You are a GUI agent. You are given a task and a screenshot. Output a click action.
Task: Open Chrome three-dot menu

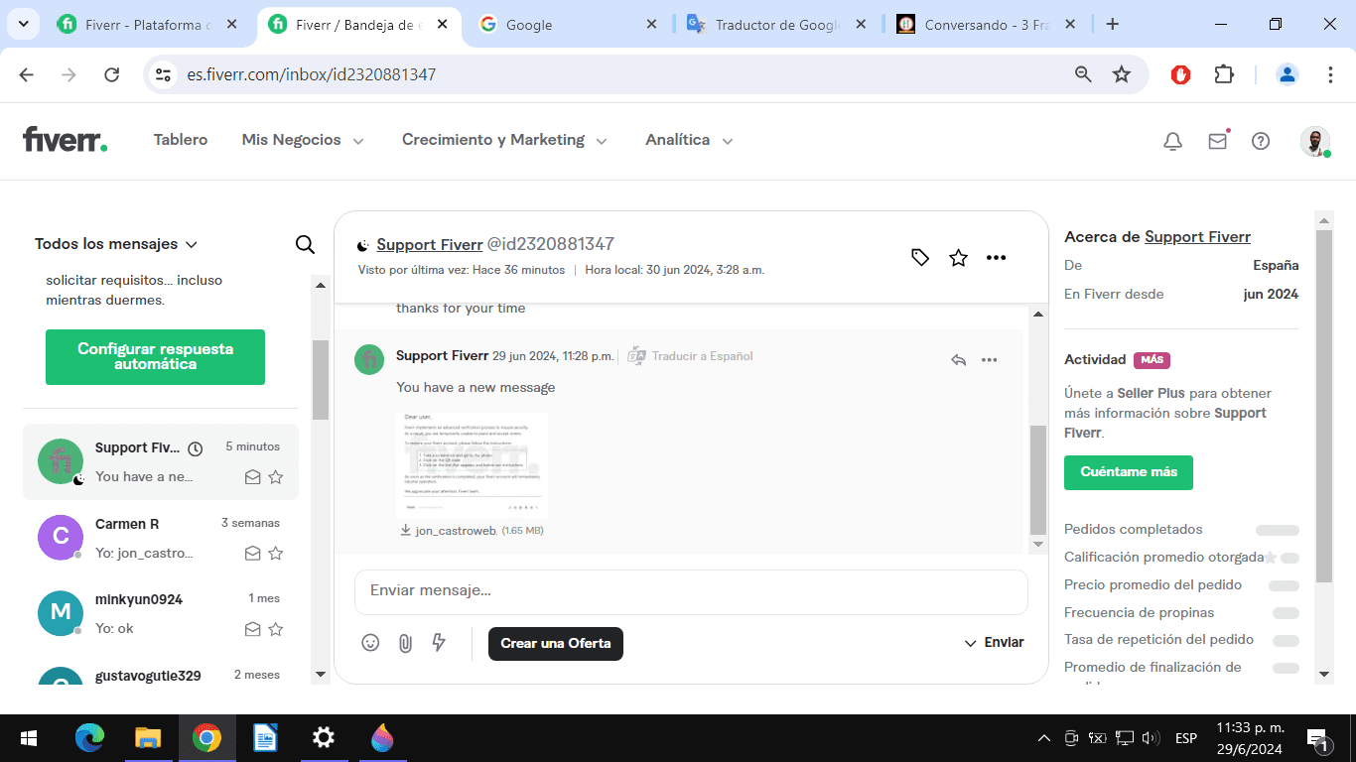tap(1330, 74)
